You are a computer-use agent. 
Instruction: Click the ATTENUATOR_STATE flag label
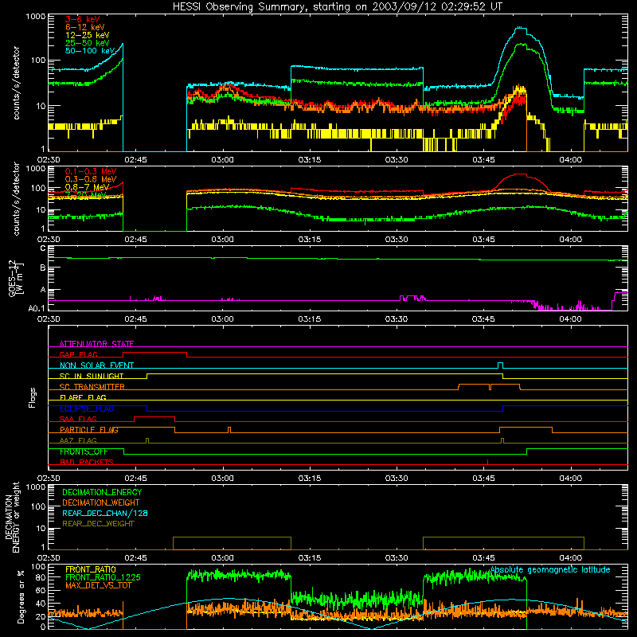pyautogui.click(x=96, y=344)
